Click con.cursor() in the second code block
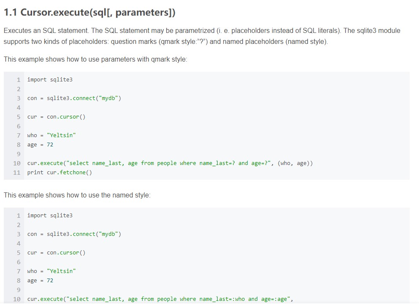 [66, 253]
